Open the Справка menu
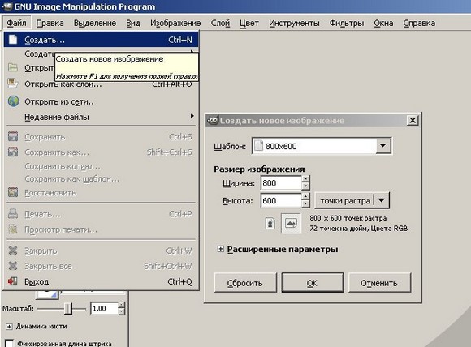This screenshot has width=471, height=347. (419, 23)
